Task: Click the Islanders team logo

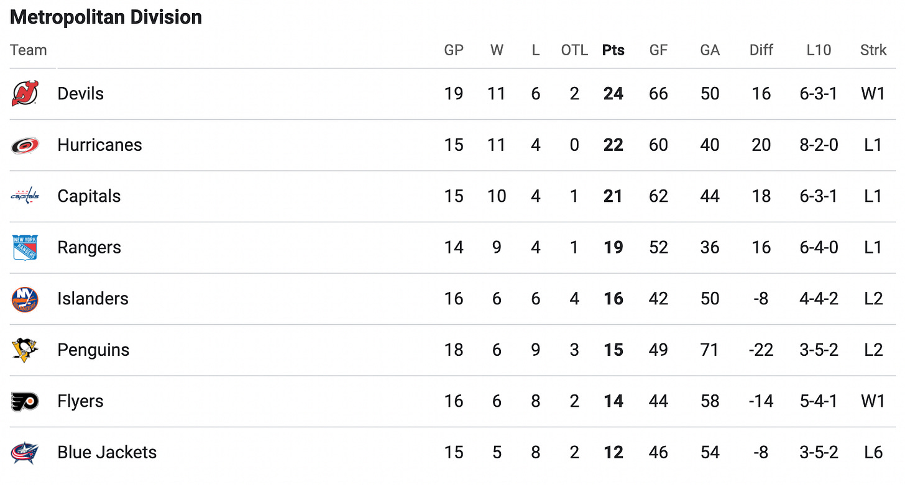Action: pos(25,299)
